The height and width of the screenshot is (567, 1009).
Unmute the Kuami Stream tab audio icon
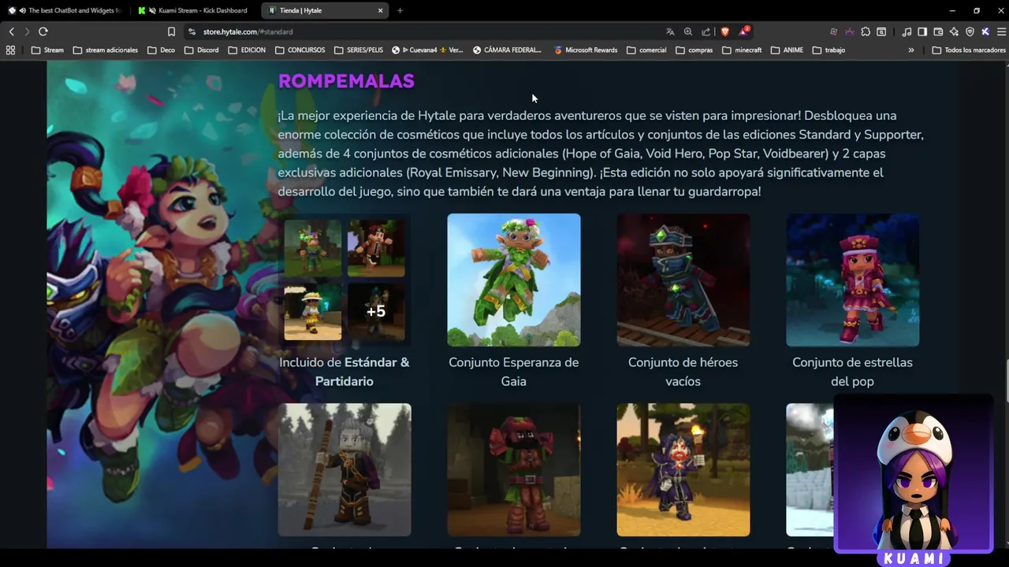click(152, 10)
